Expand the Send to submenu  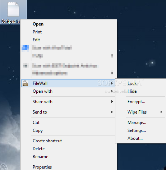point(68,112)
